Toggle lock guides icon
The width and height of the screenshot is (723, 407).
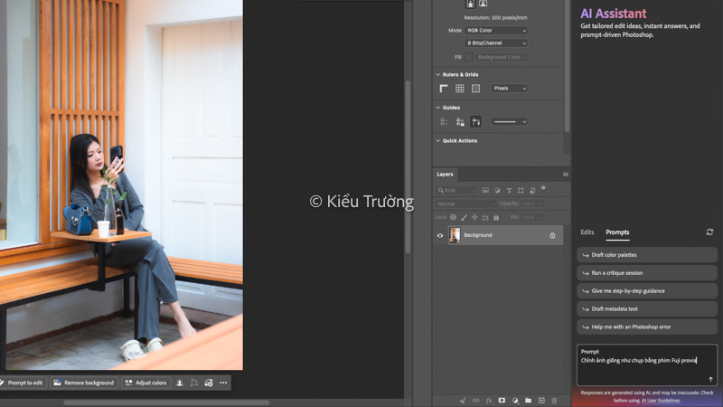pyautogui.click(x=460, y=122)
